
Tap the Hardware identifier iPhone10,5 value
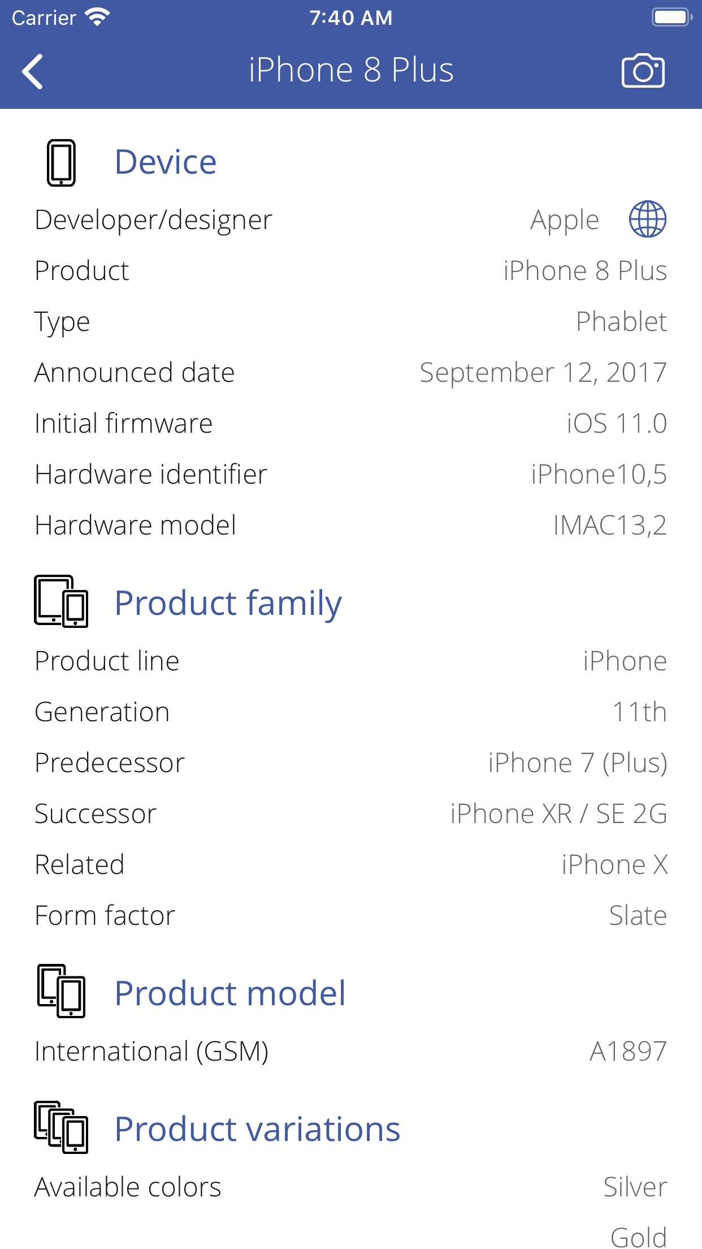pyautogui.click(x=599, y=475)
